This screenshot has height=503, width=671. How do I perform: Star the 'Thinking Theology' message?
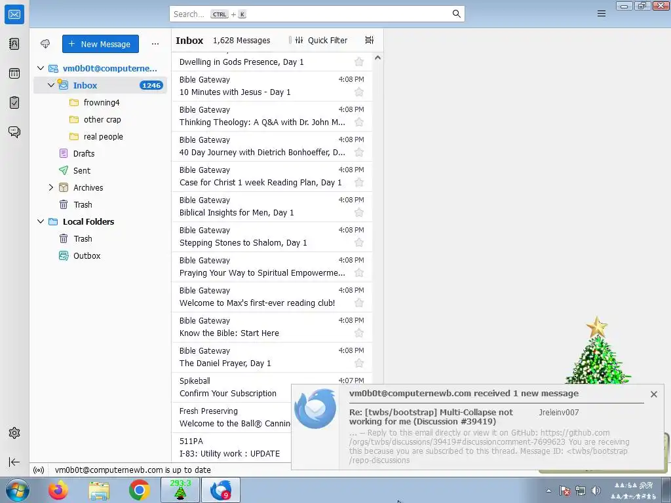pyautogui.click(x=359, y=122)
